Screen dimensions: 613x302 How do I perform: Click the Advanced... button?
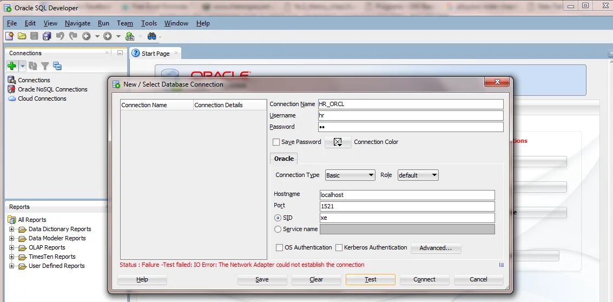click(436, 248)
